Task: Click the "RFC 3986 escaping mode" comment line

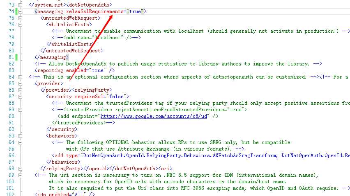Action: pos(199,188)
